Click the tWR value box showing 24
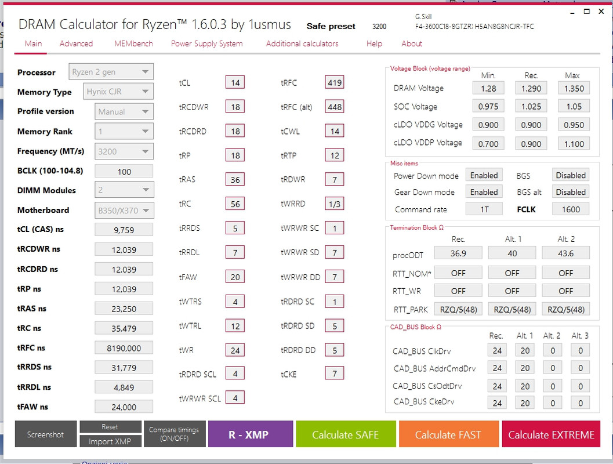 (x=235, y=350)
